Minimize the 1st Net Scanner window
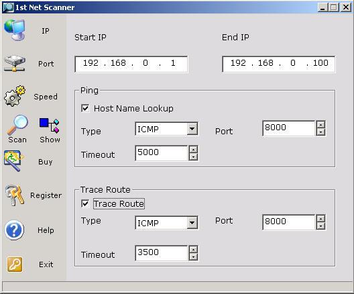The image size is (354, 294). pos(322,7)
